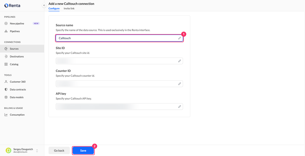Open the Catalog grid icon
Viewport: 305px width, 156px height.
coord(6,64)
